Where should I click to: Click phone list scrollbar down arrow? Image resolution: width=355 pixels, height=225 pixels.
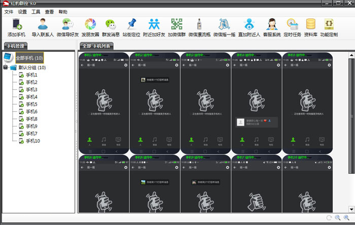(351, 209)
